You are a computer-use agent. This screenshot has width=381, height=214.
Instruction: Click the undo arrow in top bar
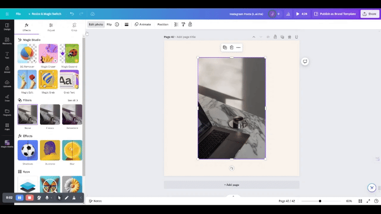(x=72, y=14)
